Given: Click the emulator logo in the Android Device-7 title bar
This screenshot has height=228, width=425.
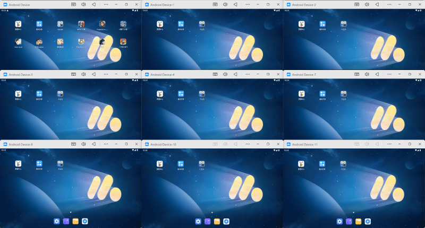Looking at the screenshot, I should 288,74.
